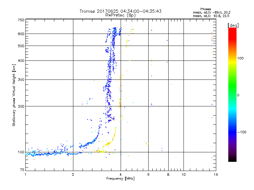Click the red top of the phase colorbar
This screenshot has height=190, width=254.
[232, 29]
